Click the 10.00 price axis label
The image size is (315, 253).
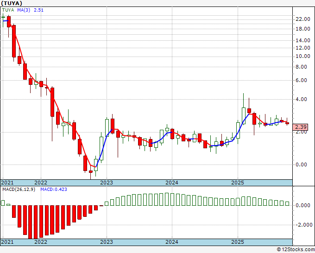303,56
